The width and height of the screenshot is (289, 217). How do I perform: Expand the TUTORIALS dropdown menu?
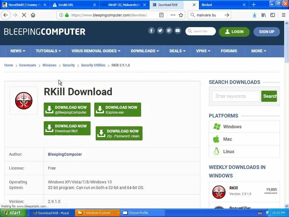[48, 51]
